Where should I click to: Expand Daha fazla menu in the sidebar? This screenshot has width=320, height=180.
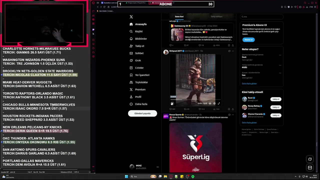[x=138, y=104]
